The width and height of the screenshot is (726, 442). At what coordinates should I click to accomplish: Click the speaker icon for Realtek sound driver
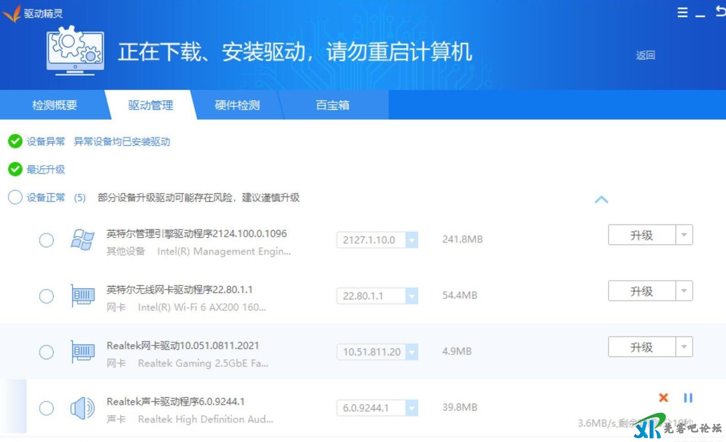pos(82,408)
